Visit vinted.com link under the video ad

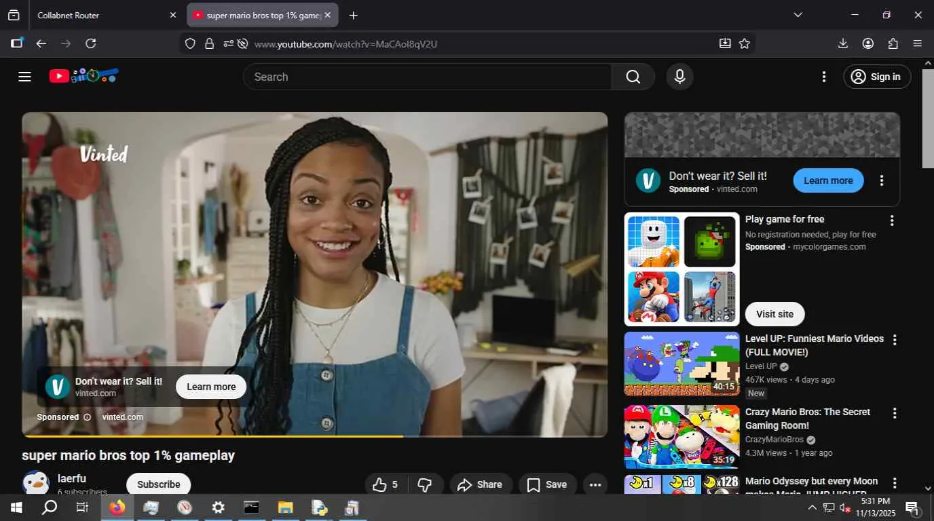(x=123, y=417)
